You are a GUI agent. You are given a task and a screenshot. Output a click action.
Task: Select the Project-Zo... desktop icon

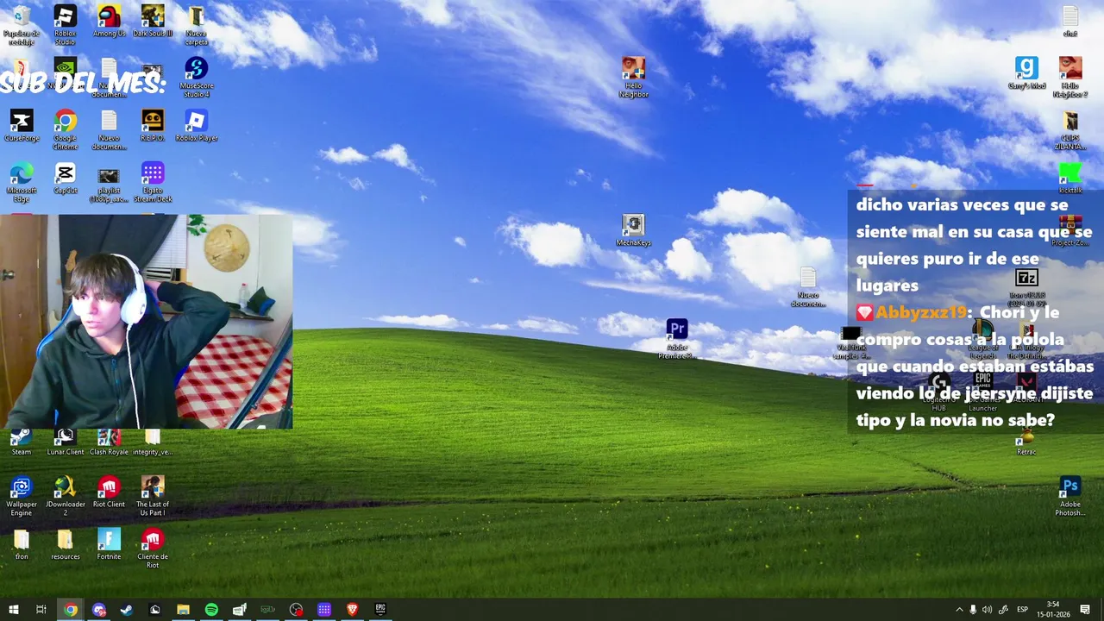pos(1070,230)
